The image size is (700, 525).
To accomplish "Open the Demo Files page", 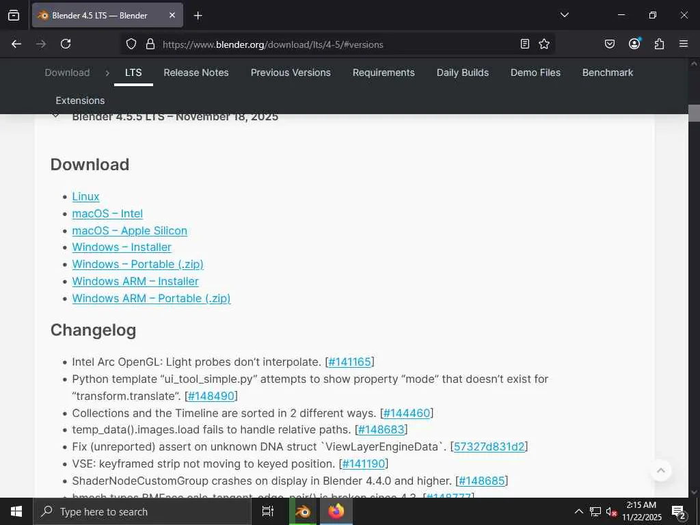I will pos(535,72).
